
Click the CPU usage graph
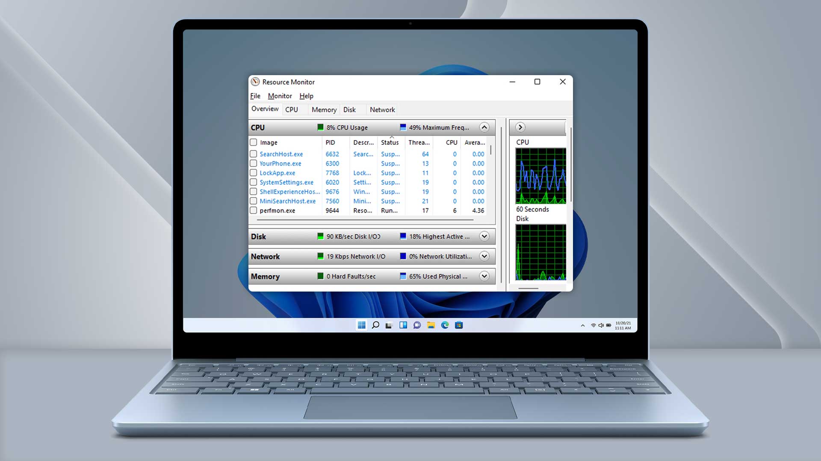(x=541, y=176)
